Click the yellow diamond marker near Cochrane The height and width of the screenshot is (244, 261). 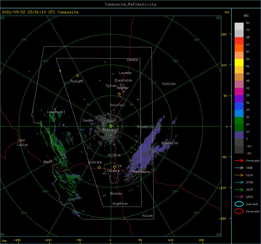(x=99, y=167)
